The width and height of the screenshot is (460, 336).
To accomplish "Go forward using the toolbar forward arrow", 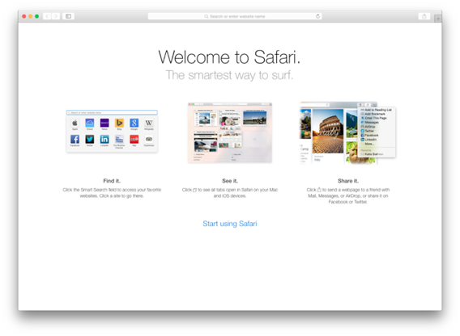I will click(56, 16).
